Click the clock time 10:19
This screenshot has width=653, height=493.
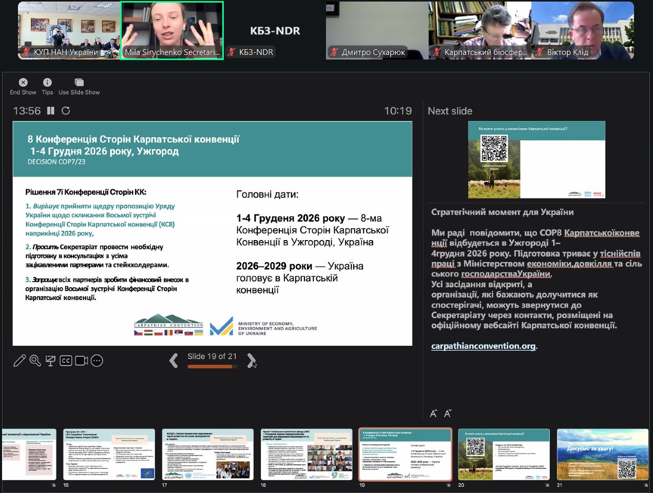pyautogui.click(x=398, y=111)
